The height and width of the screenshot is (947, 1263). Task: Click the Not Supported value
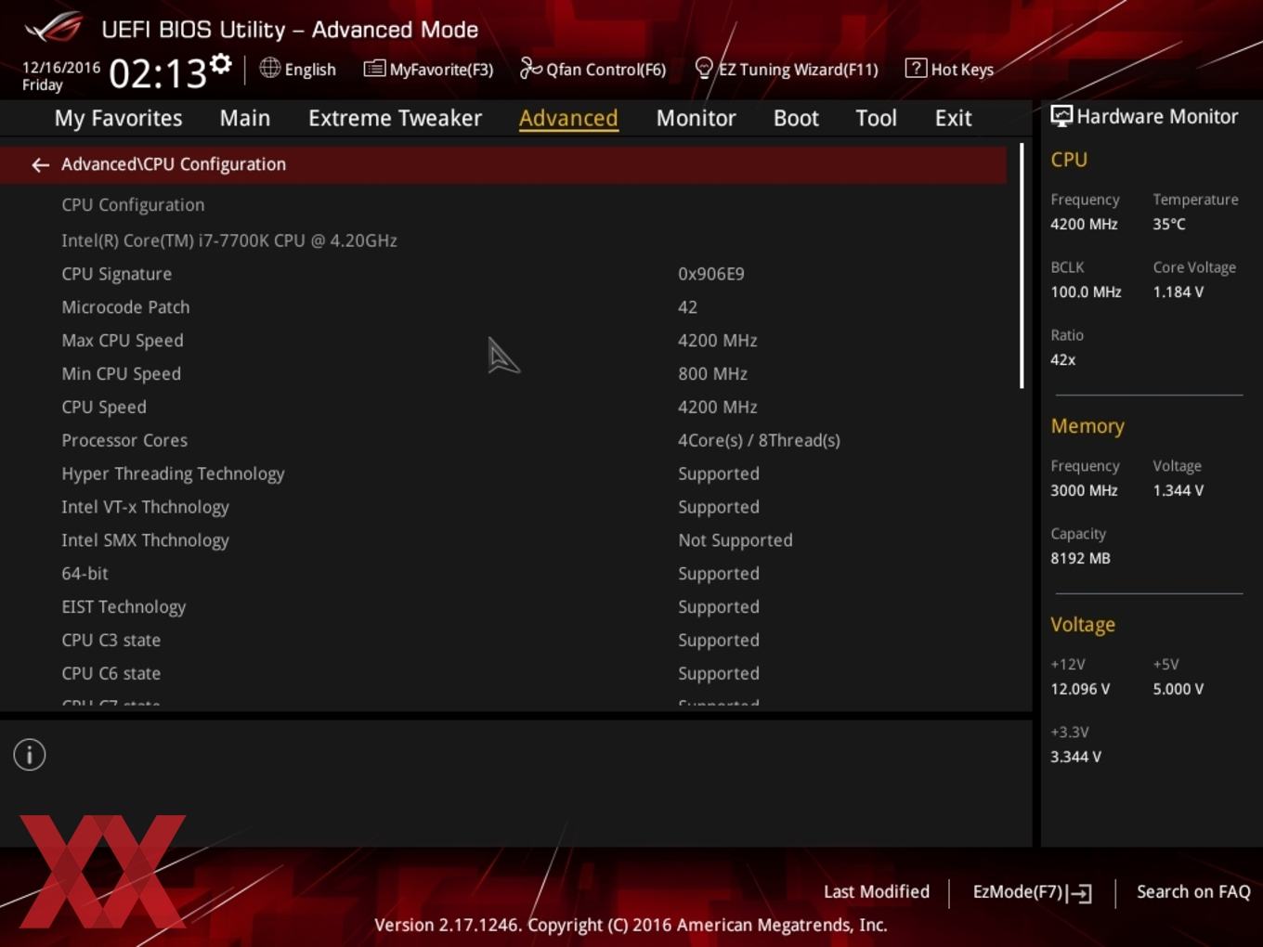pos(736,540)
